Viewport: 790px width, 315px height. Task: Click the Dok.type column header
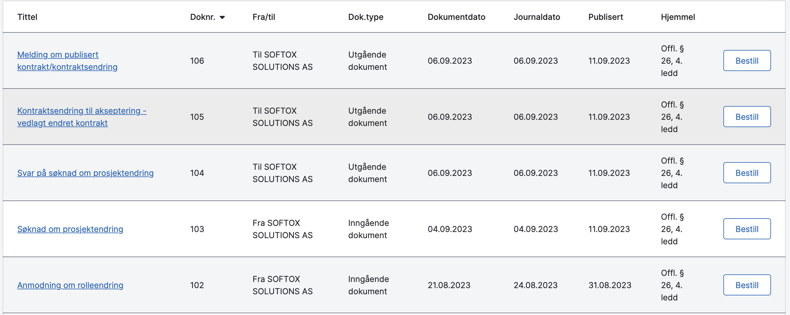click(x=365, y=17)
